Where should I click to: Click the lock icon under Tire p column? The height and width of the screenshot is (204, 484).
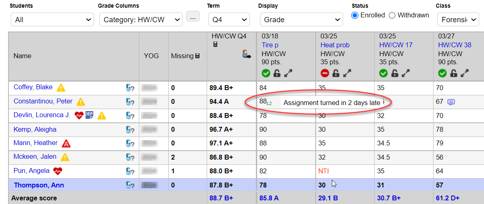pos(277,73)
